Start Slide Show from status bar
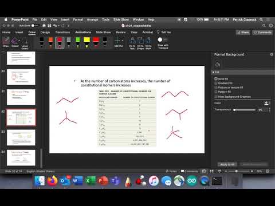 [x=219, y=171]
